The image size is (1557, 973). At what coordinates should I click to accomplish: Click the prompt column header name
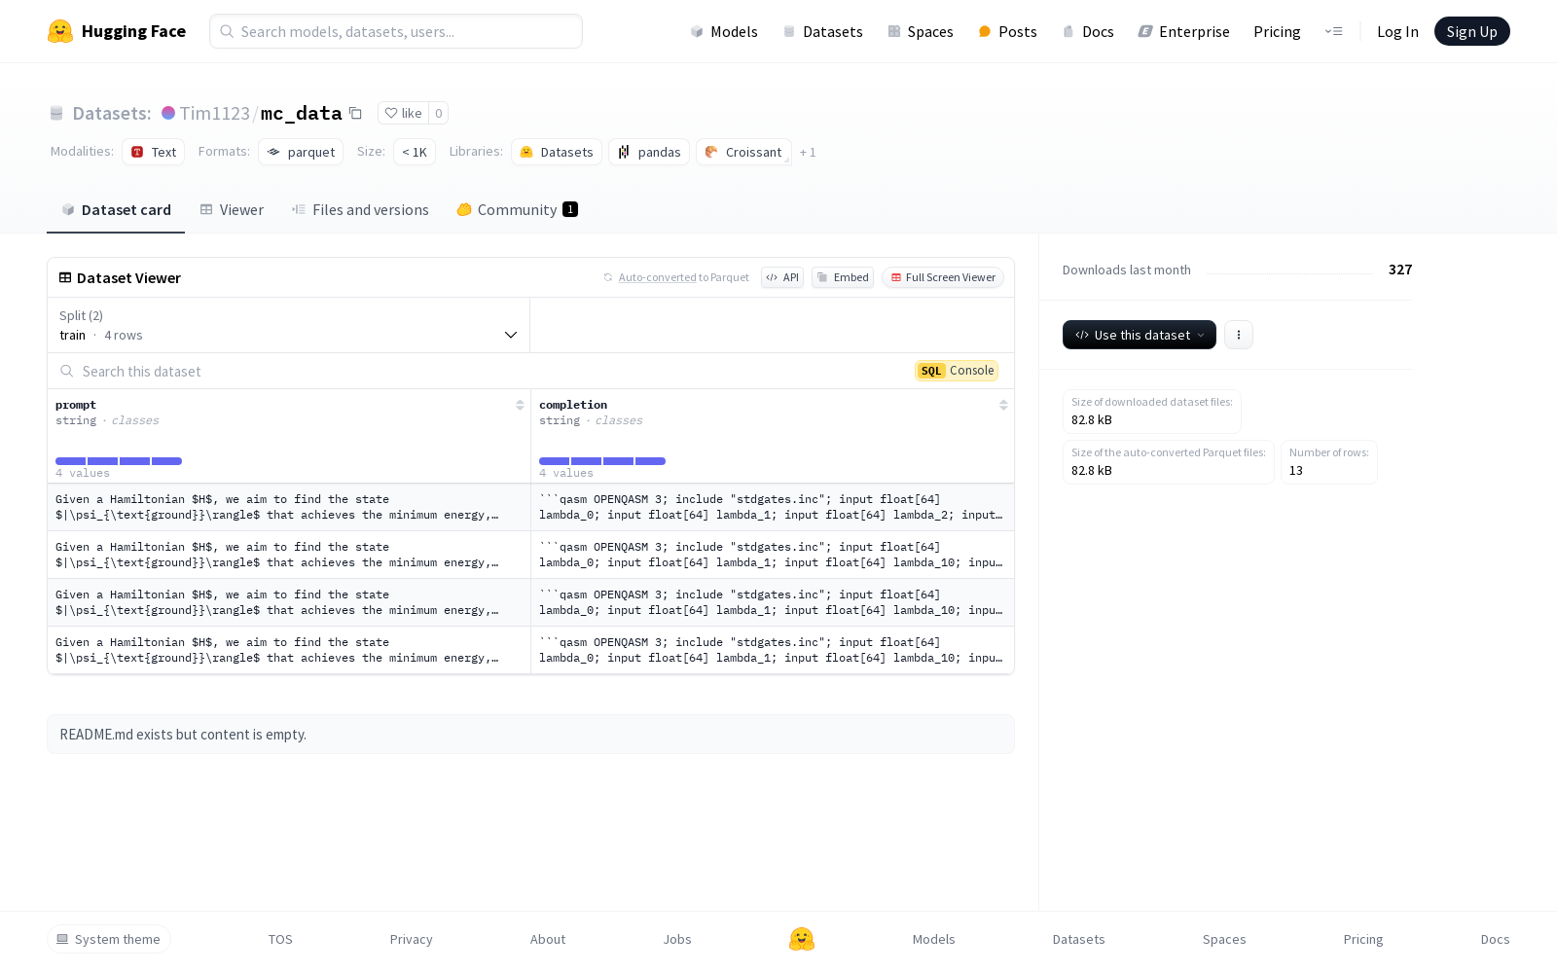(x=76, y=405)
